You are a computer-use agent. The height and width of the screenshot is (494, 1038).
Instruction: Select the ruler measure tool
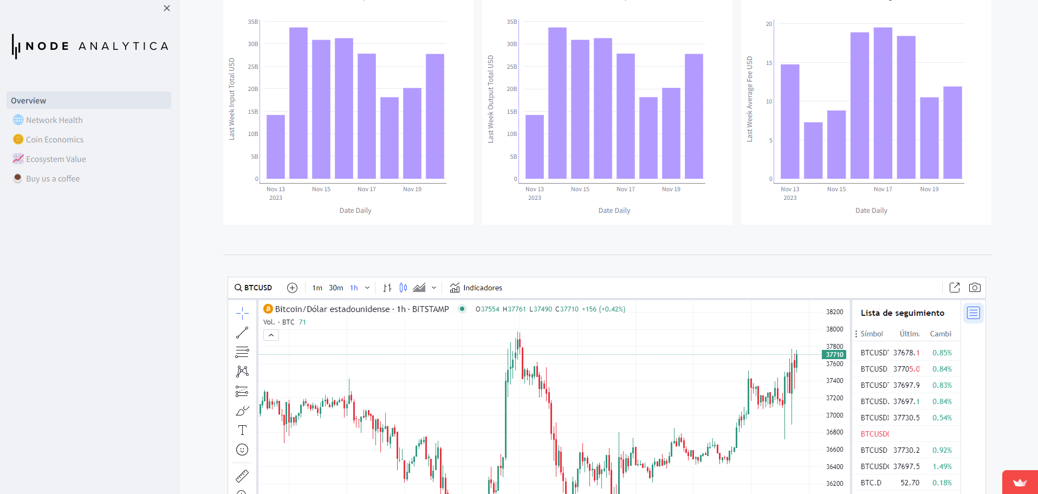pos(242,476)
